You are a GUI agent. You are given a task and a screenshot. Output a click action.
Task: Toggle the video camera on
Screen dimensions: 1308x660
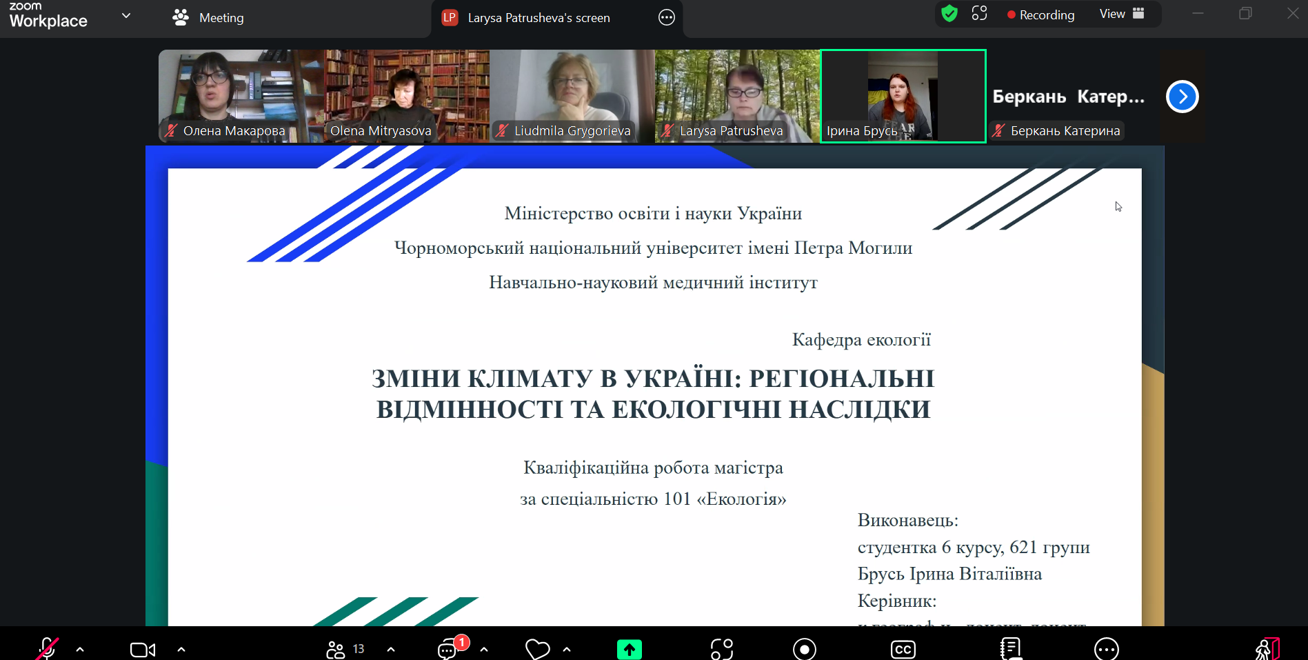(143, 650)
